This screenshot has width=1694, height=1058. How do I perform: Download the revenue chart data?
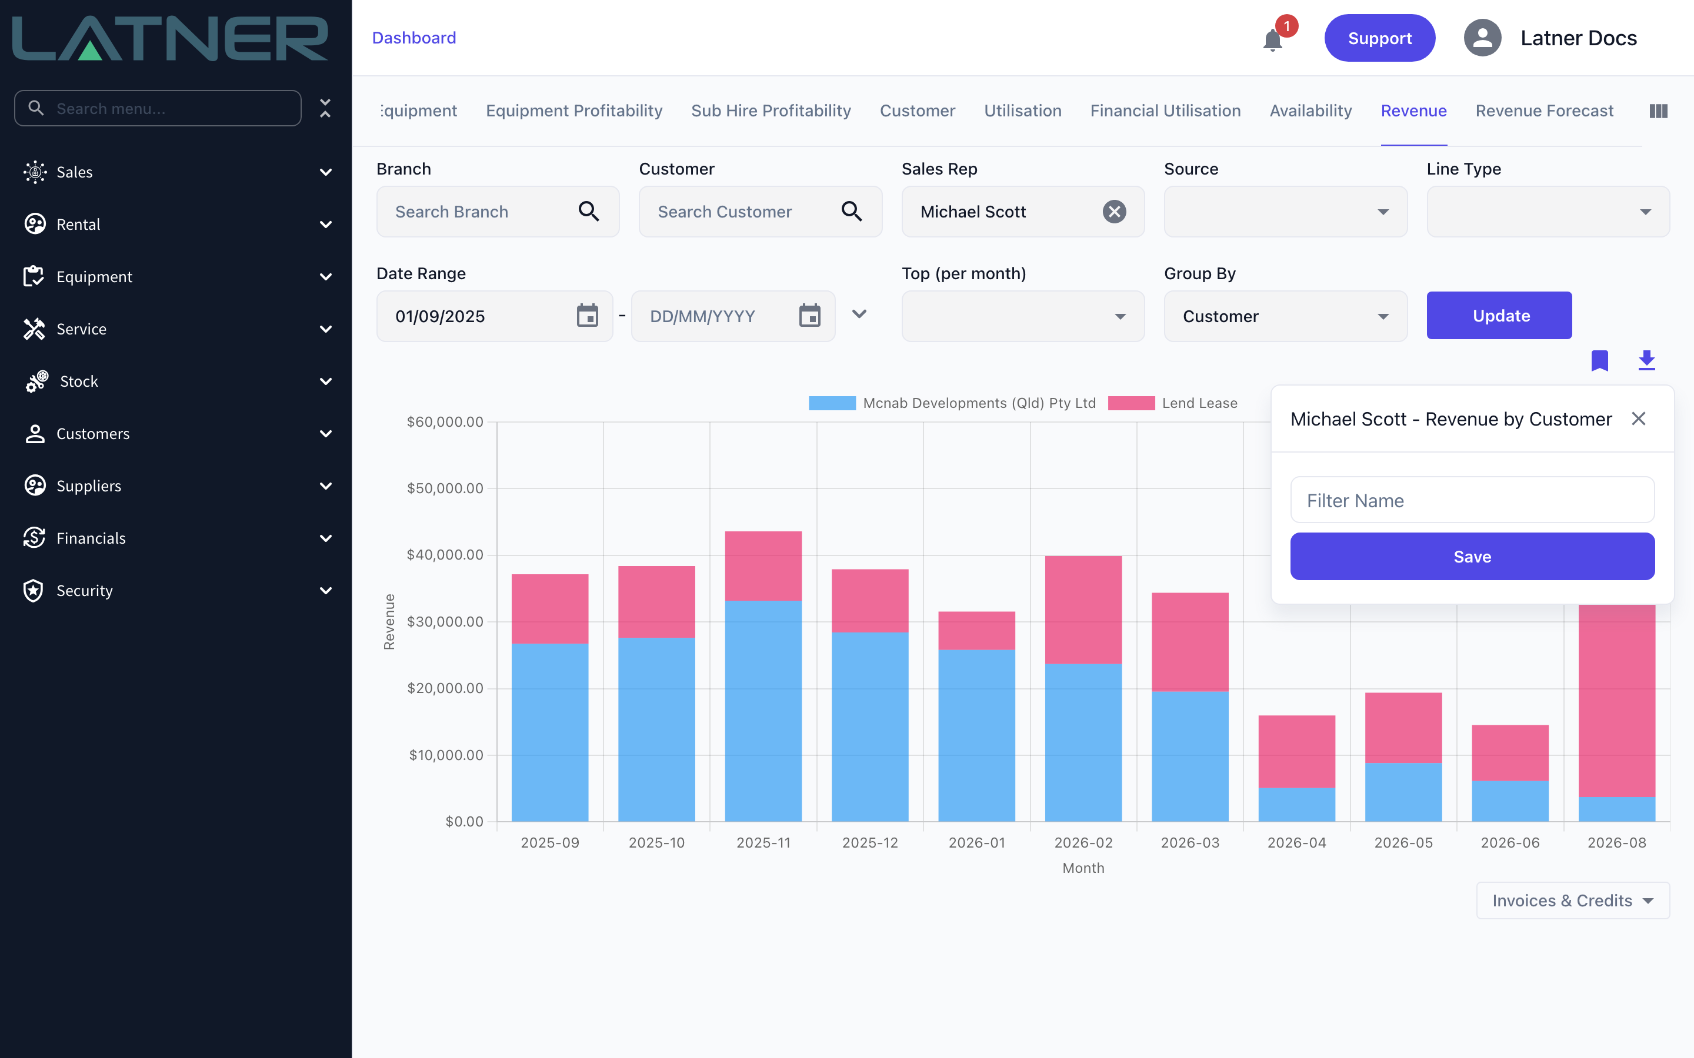tap(1647, 360)
